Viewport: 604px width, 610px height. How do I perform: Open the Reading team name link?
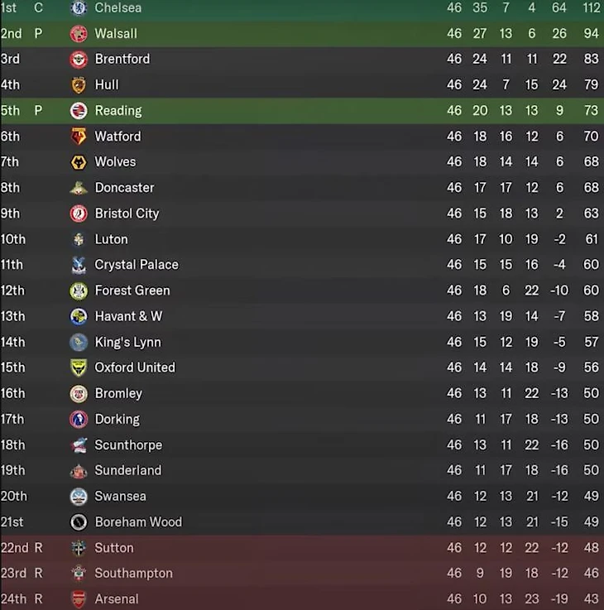pos(118,111)
